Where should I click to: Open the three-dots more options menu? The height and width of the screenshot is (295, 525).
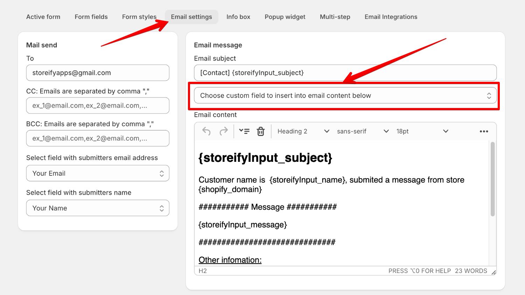(x=484, y=131)
